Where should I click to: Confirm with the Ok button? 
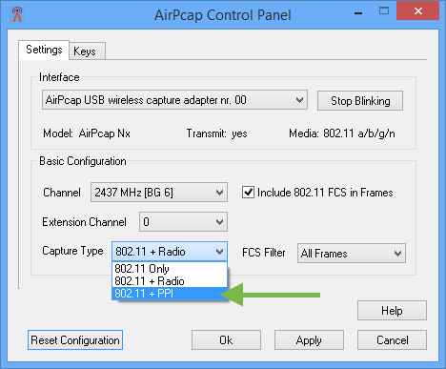(226, 340)
